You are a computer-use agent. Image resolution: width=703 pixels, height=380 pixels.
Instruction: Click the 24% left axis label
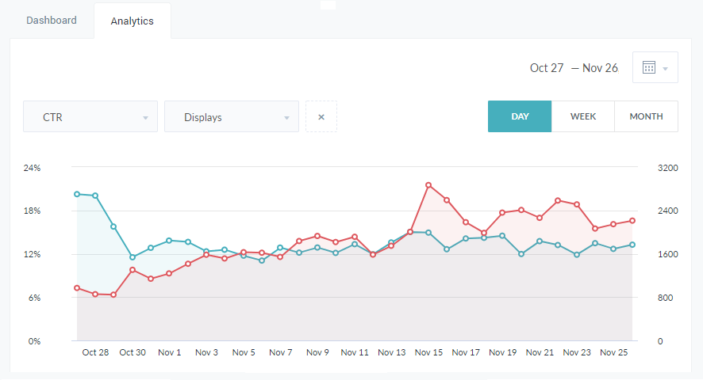tap(32, 168)
